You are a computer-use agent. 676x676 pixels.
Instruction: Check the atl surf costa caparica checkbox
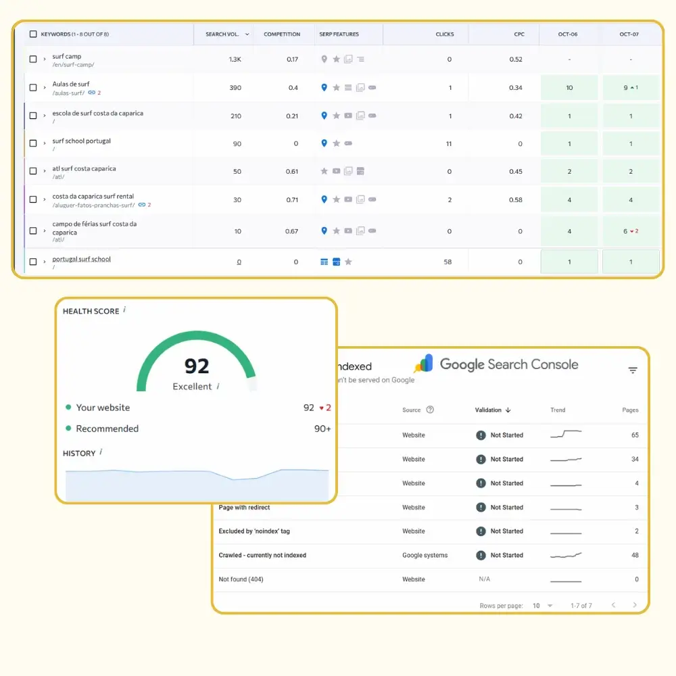pos(33,171)
